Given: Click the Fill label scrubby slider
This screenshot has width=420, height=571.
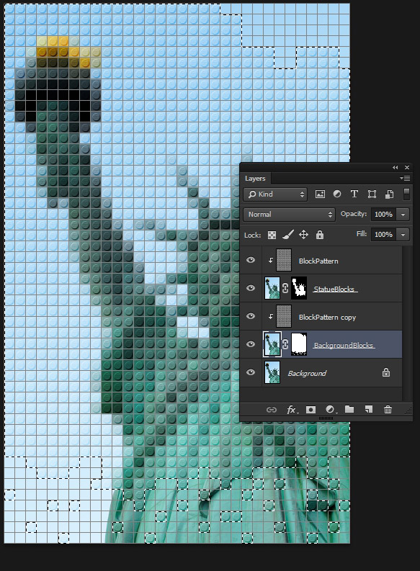Looking at the screenshot, I should [x=362, y=234].
